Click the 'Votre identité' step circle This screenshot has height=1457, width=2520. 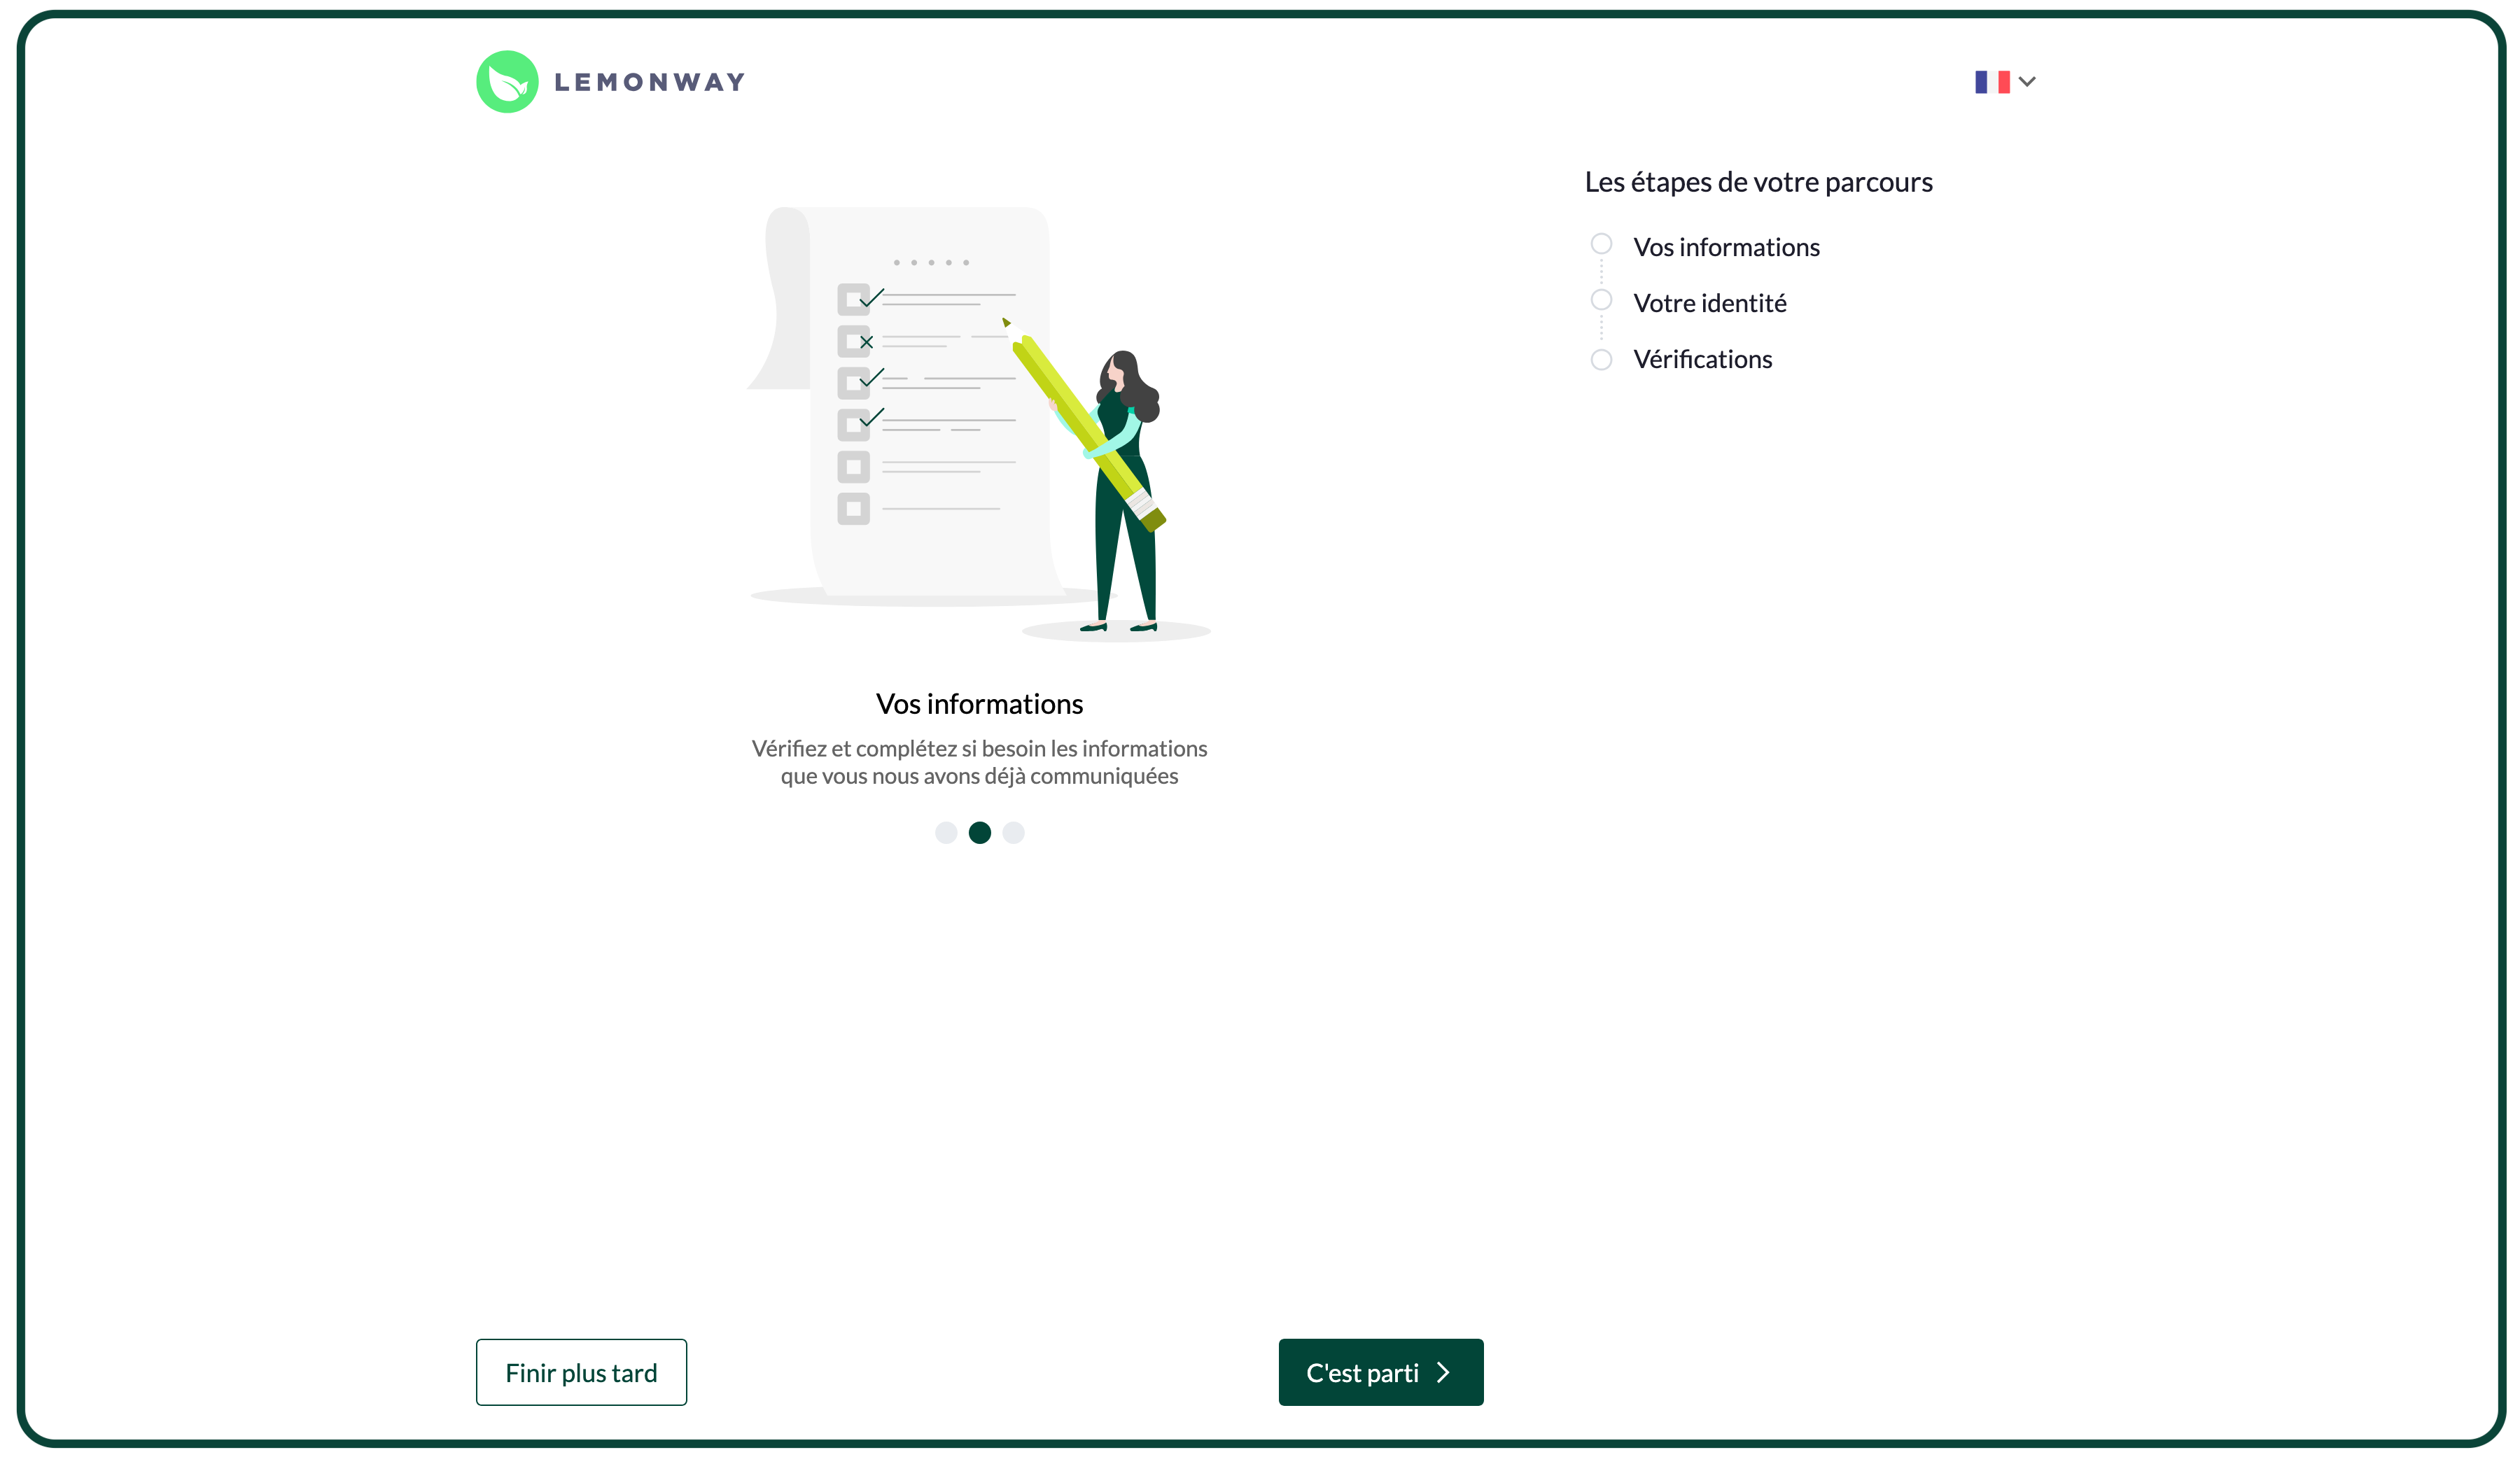click(1601, 300)
